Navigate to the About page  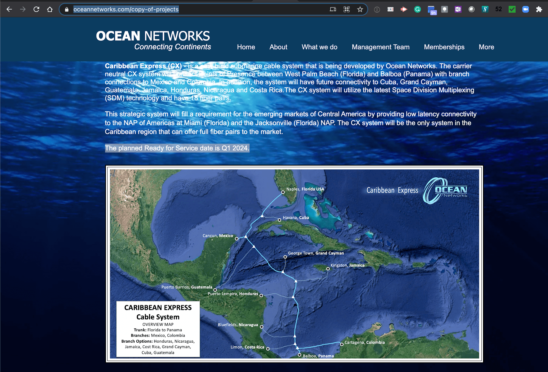(278, 47)
